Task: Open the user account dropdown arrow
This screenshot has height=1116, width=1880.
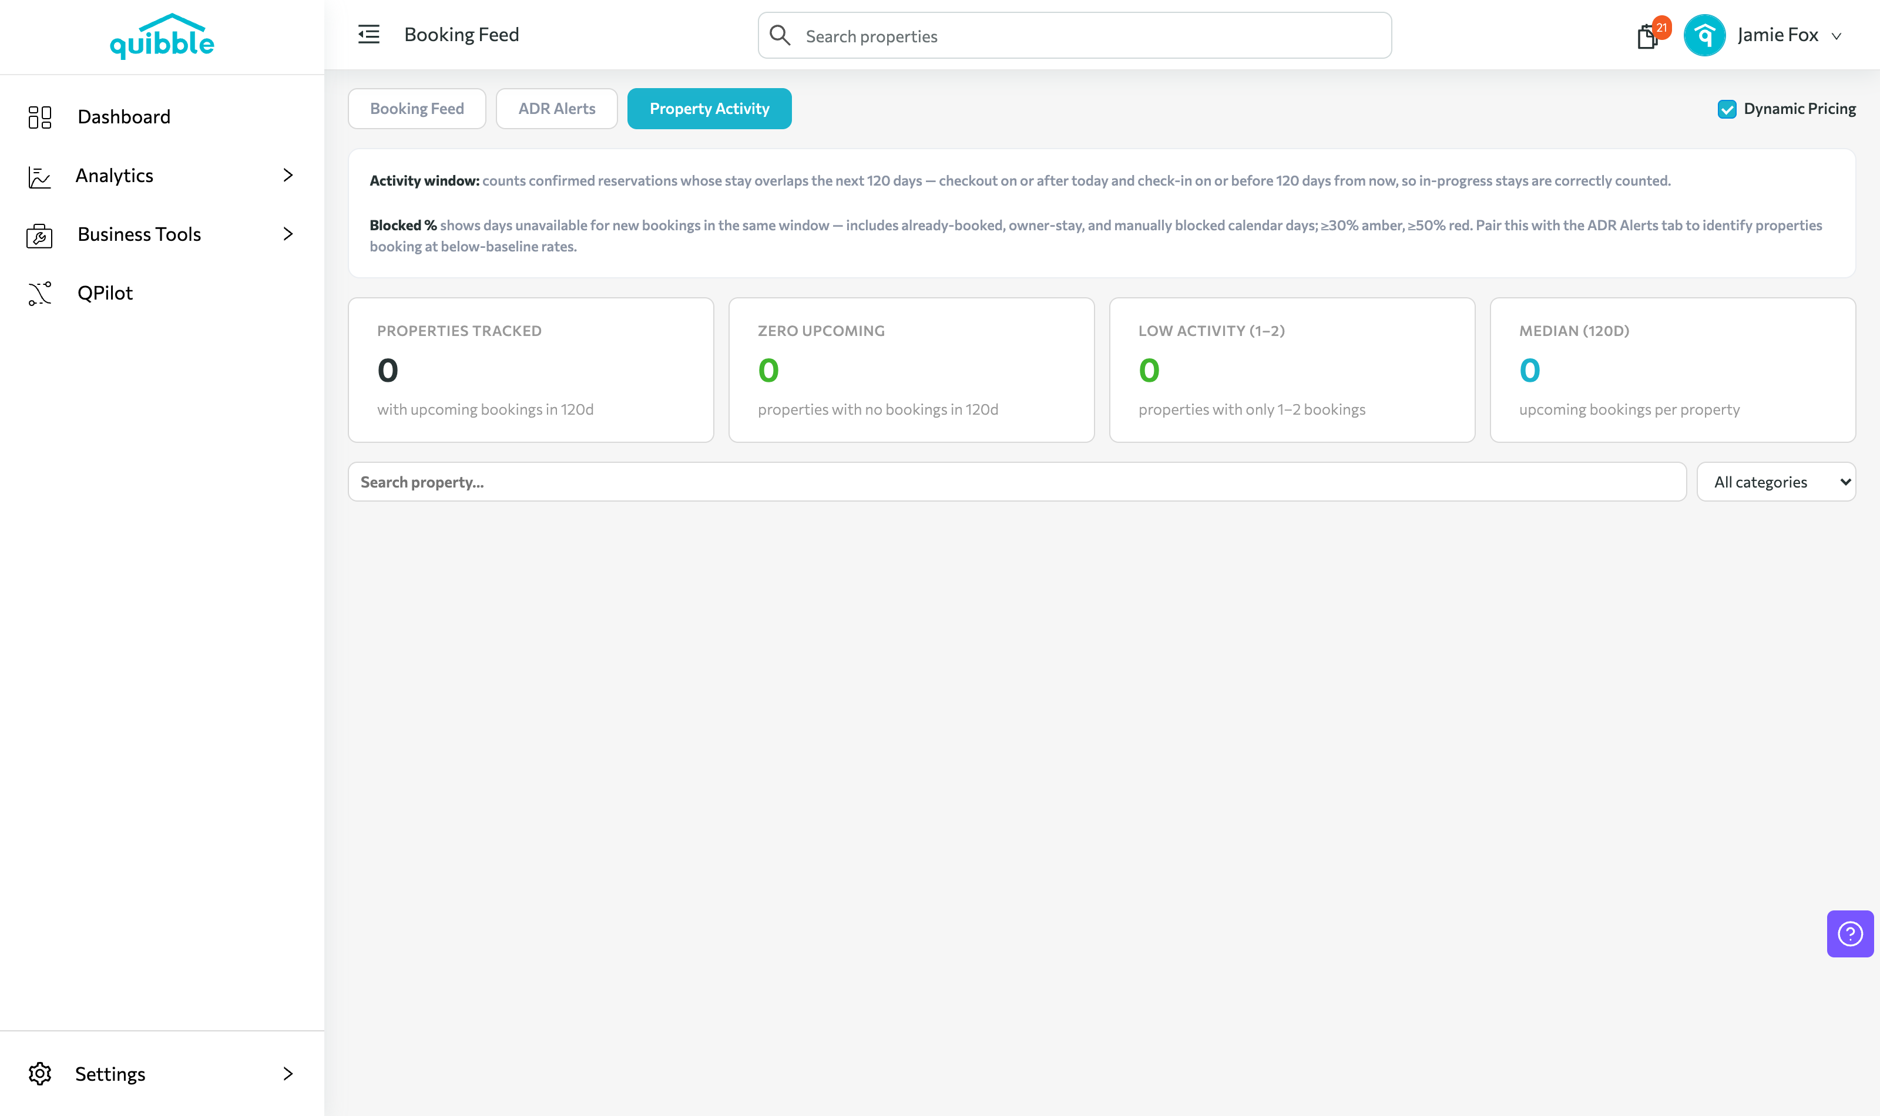Action: (x=1837, y=36)
